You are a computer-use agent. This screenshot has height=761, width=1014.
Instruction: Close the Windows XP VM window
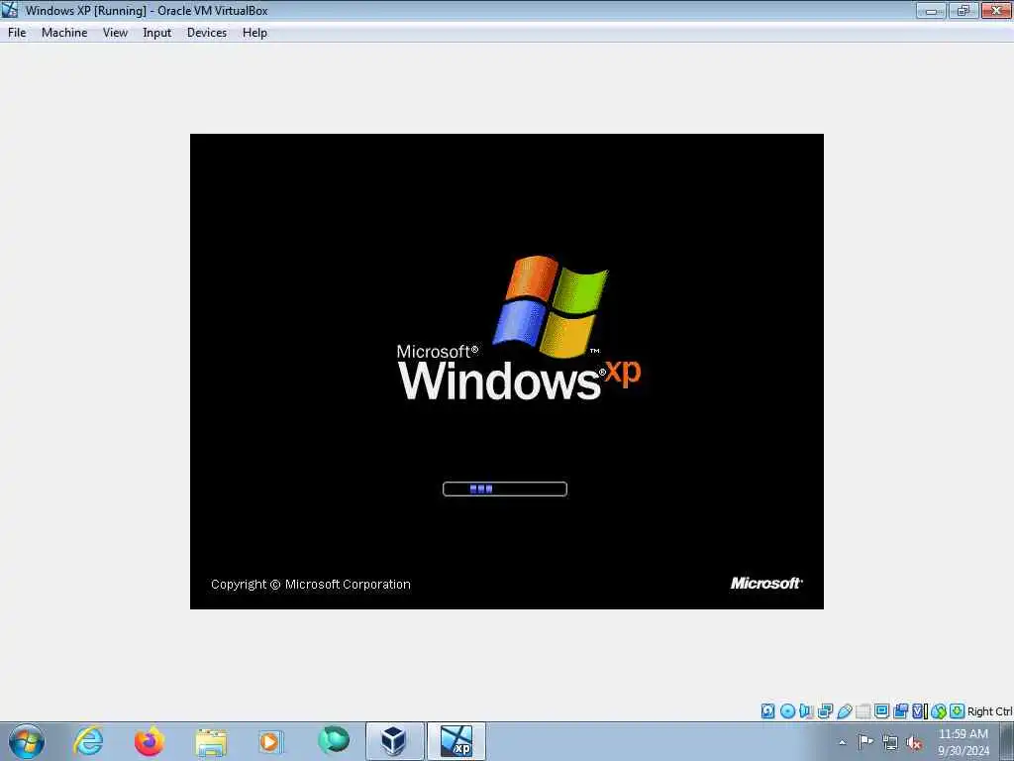pyautogui.click(x=996, y=10)
